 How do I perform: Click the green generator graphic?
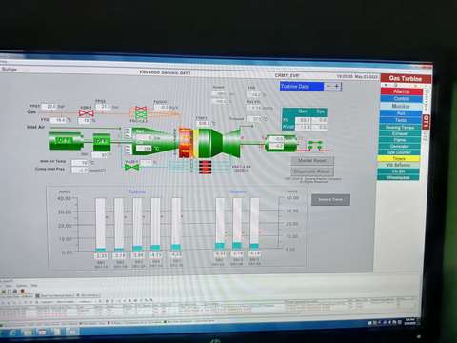tap(281, 143)
